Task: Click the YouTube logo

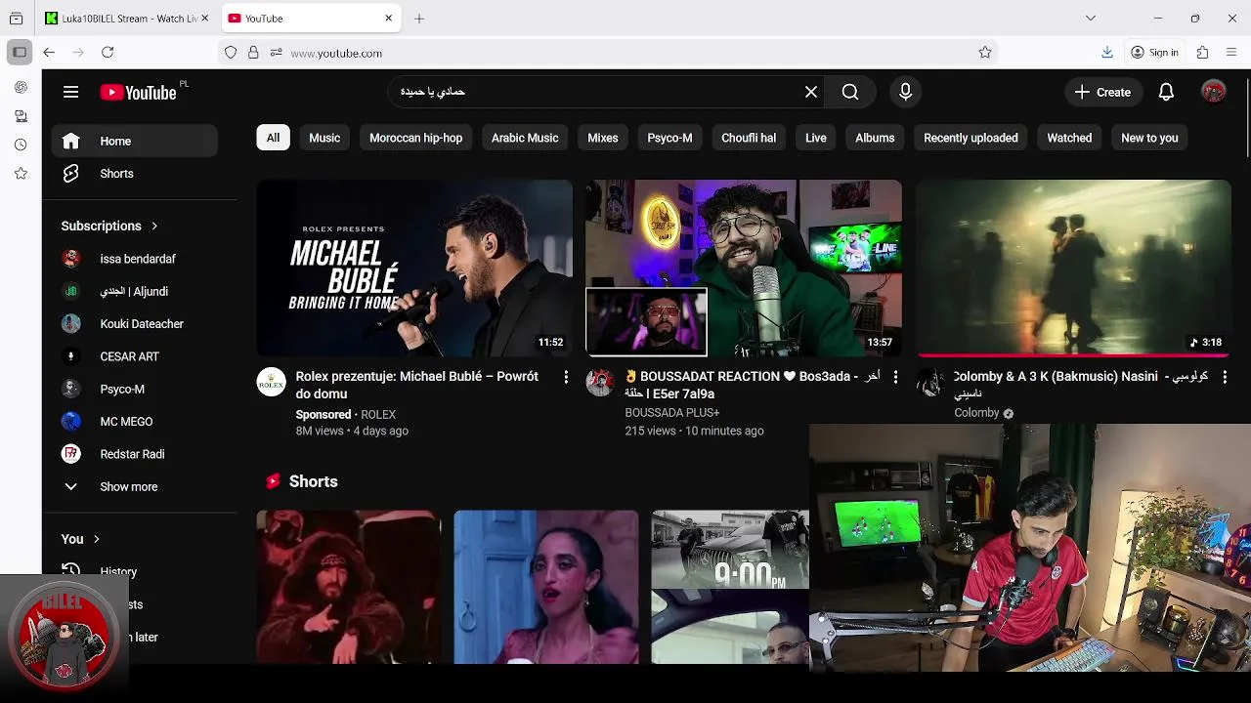Action: [x=138, y=93]
